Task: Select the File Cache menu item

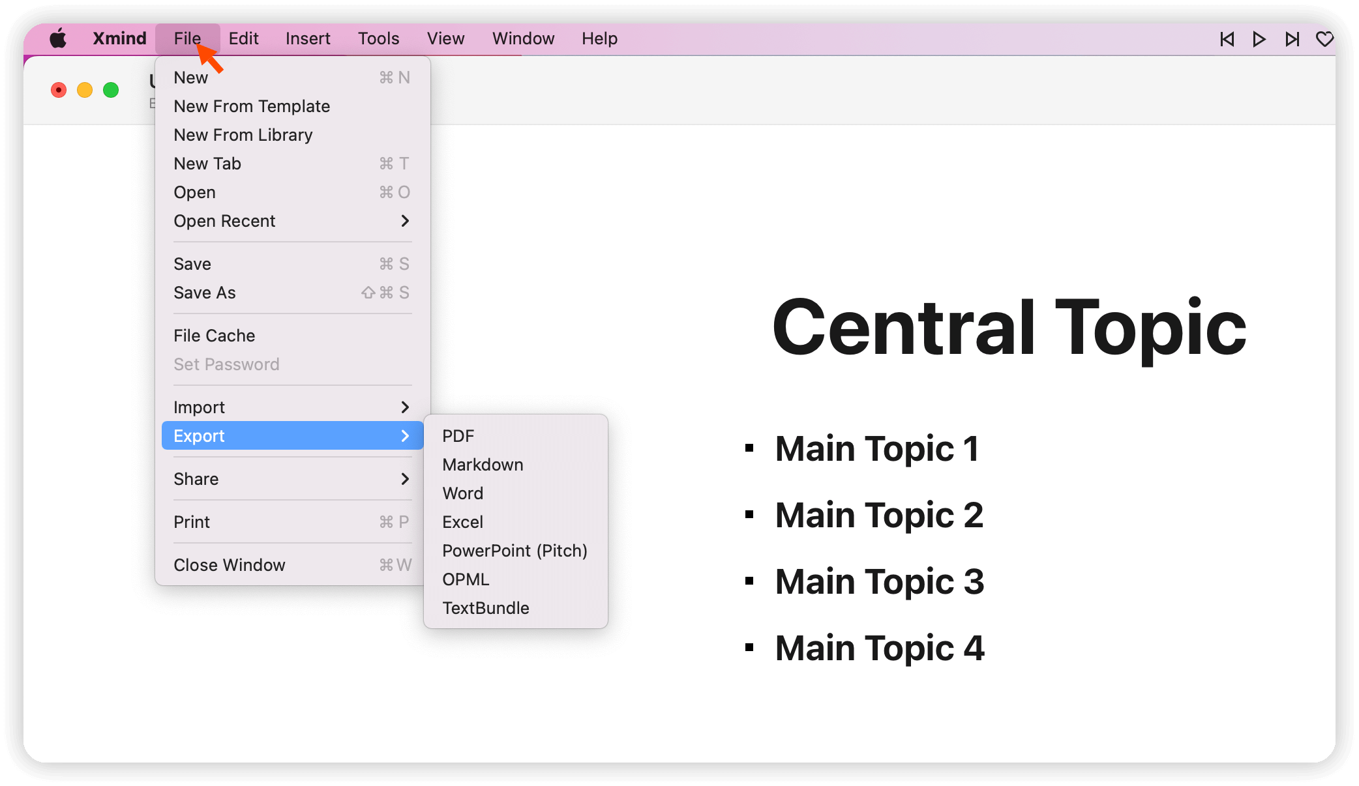Action: (x=214, y=336)
